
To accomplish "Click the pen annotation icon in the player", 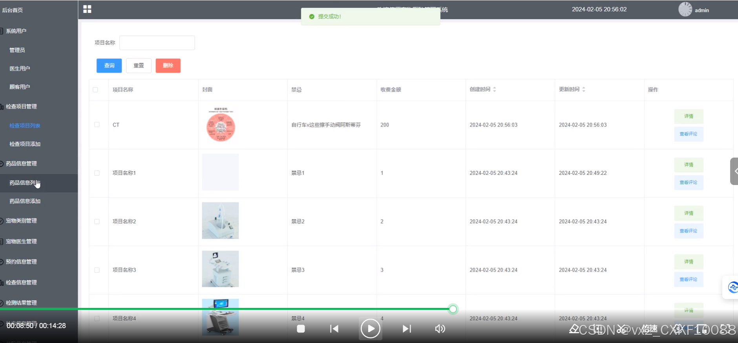I will coord(574,328).
